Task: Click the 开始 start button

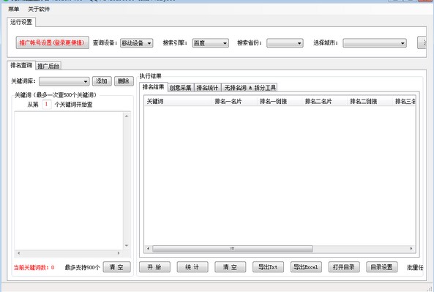Action: click(154, 267)
